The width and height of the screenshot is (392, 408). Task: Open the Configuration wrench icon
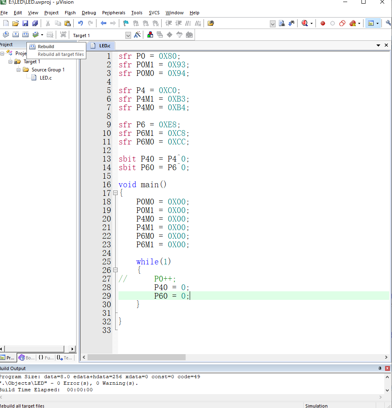(x=388, y=23)
